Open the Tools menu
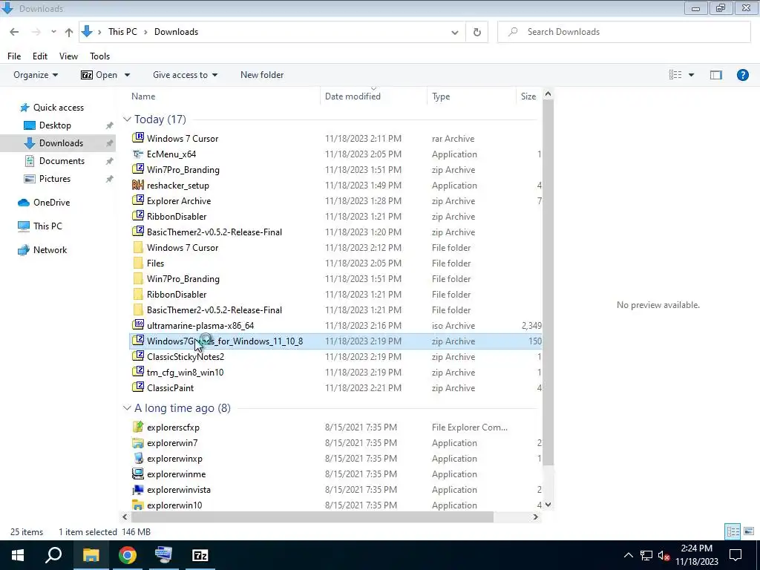The width and height of the screenshot is (760, 570). pos(100,56)
